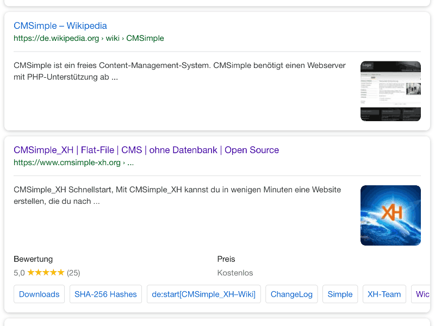Click the XH-Team sitelink button
The height and width of the screenshot is (326, 435).
(384, 294)
